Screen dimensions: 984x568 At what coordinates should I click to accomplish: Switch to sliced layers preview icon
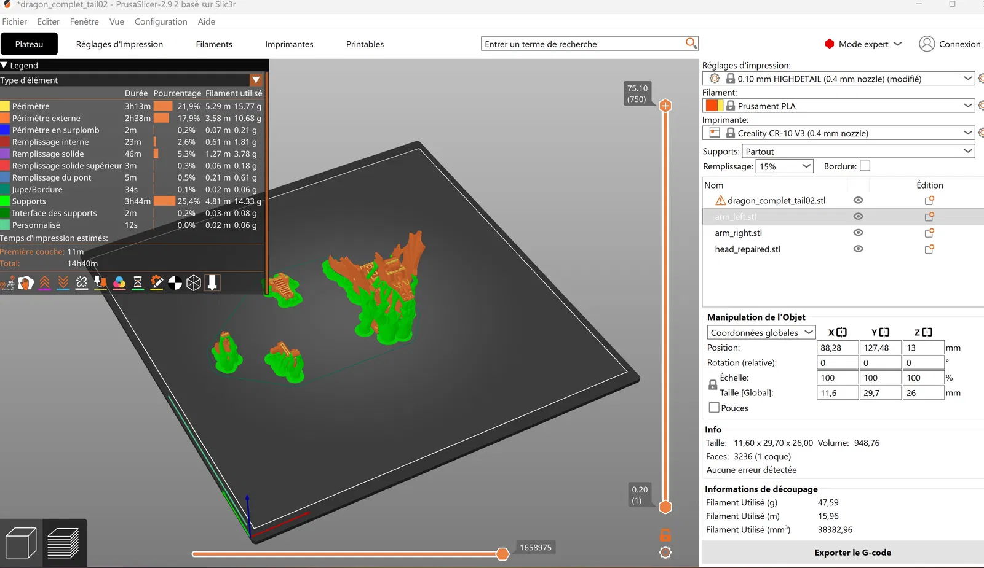click(63, 543)
